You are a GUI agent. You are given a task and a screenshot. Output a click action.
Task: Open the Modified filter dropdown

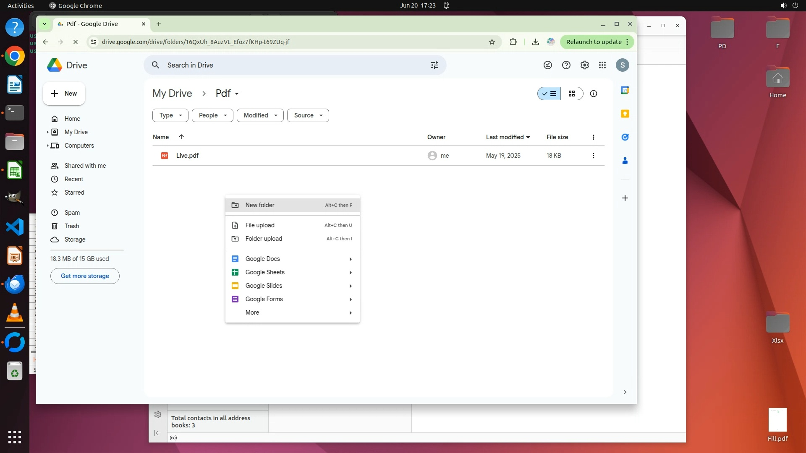pyautogui.click(x=260, y=115)
